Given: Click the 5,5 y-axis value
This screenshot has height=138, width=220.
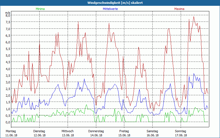Looking at the screenshot, I should (x=8, y=49).
